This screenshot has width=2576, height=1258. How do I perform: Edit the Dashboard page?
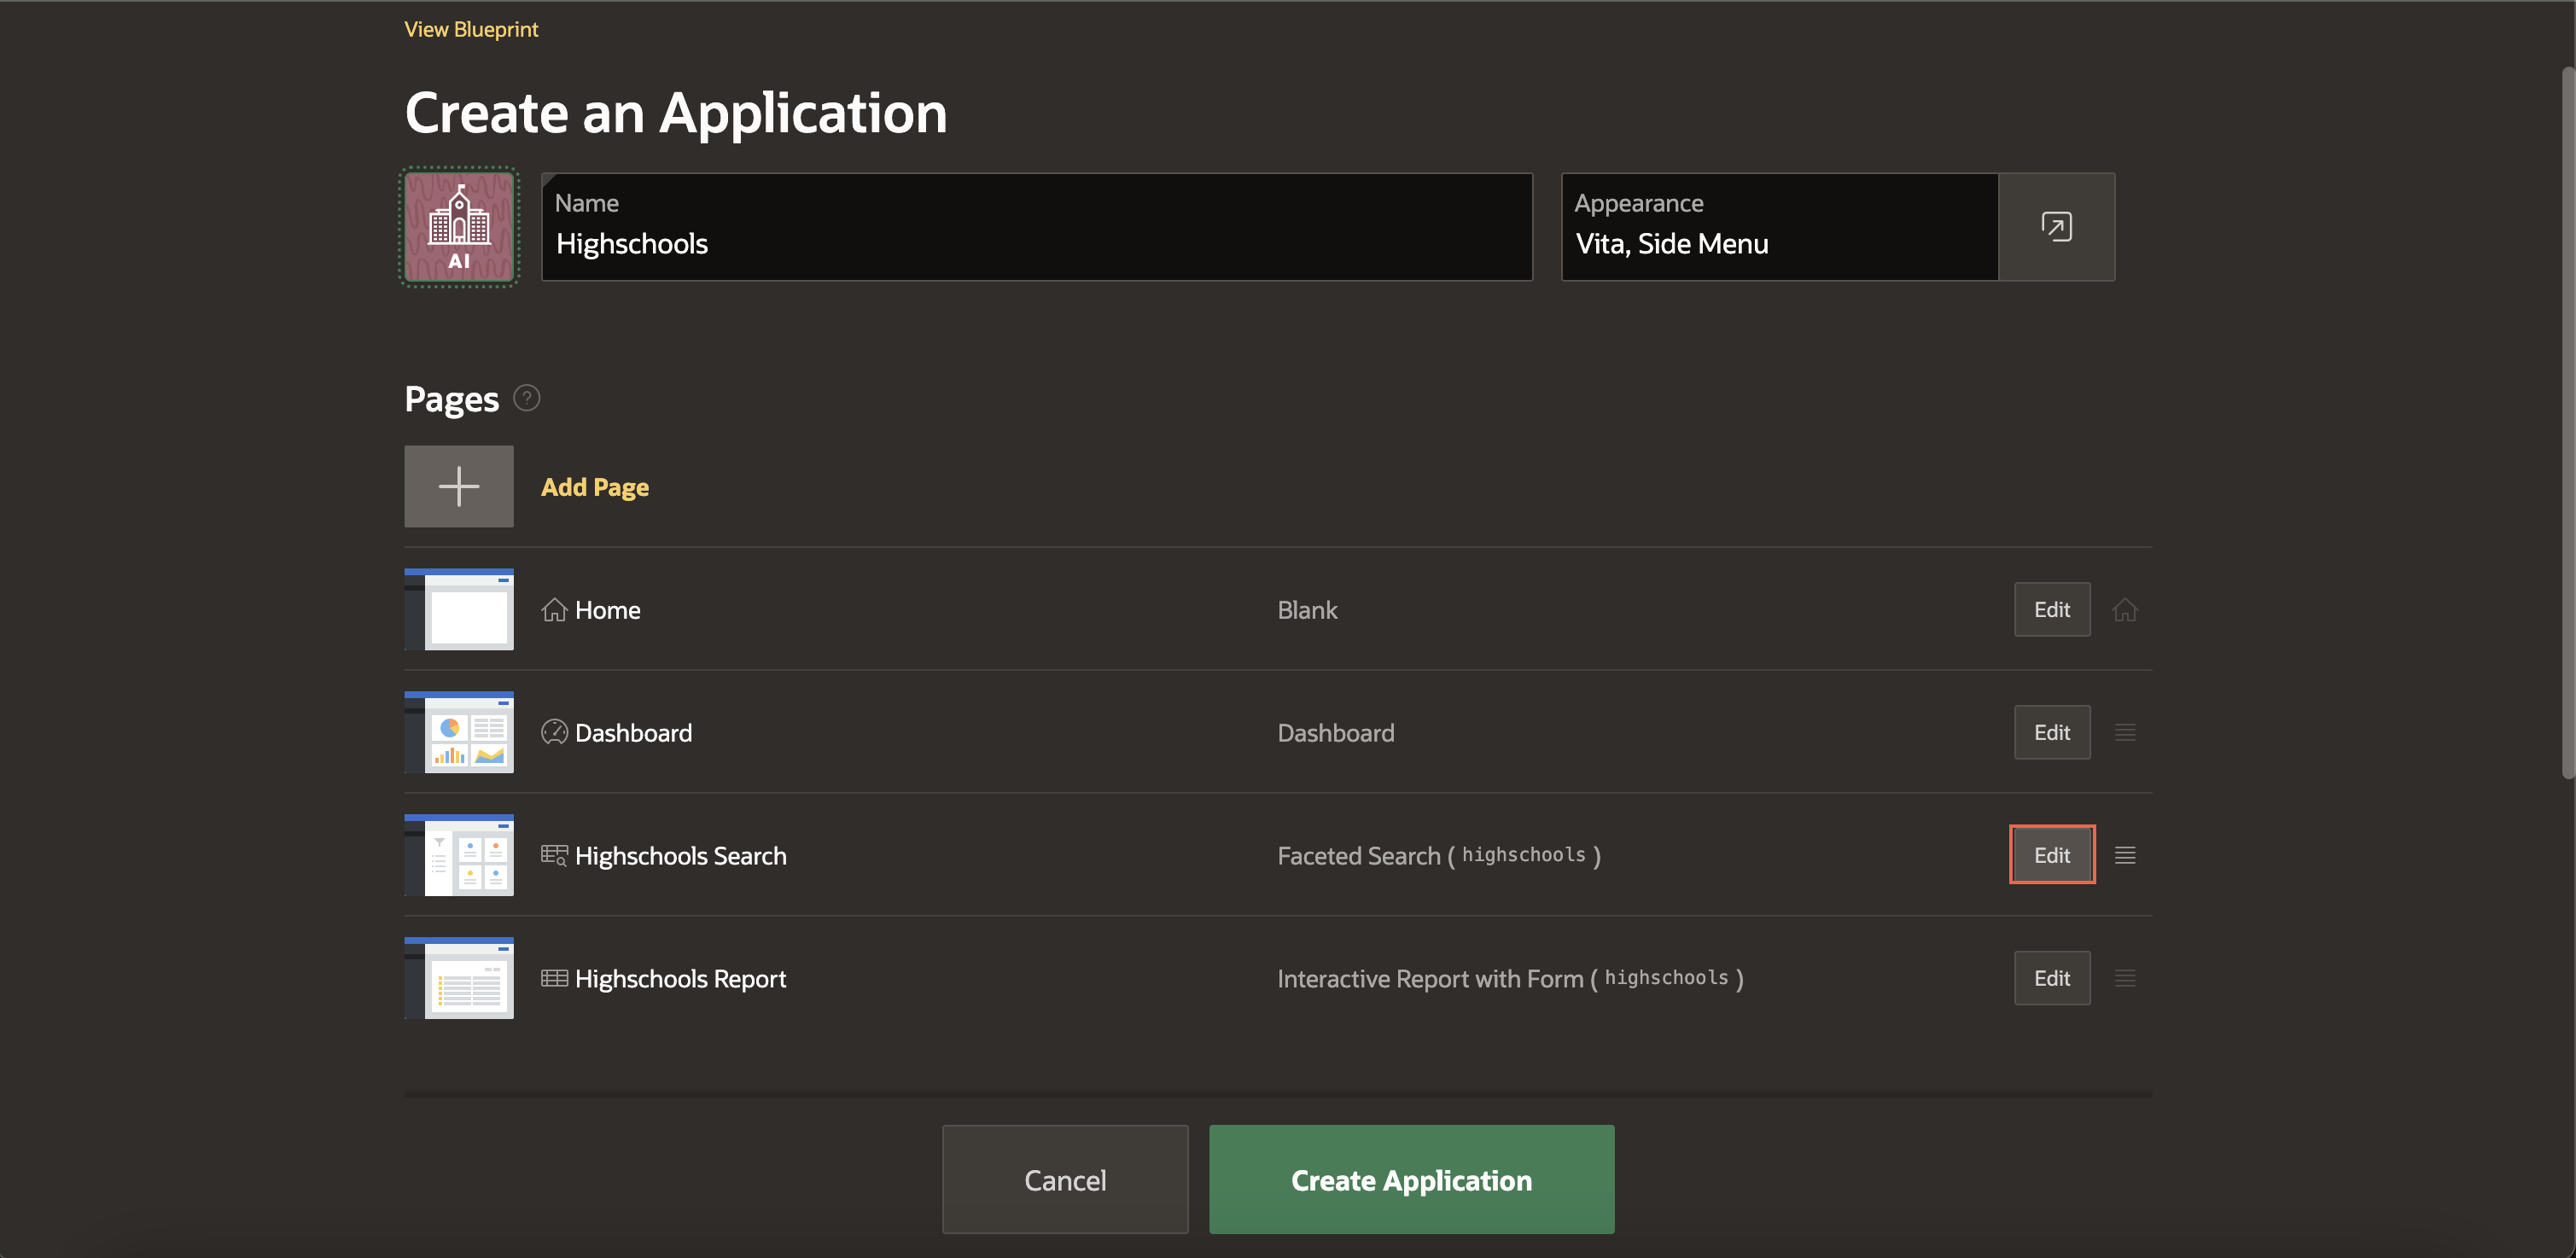pyautogui.click(x=2052, y=732)
